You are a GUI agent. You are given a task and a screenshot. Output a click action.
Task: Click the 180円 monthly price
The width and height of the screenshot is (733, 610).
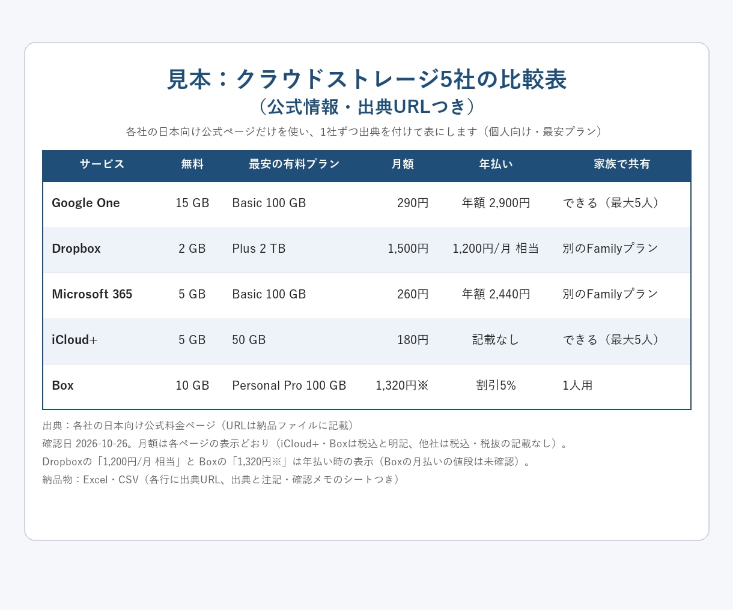413,340
